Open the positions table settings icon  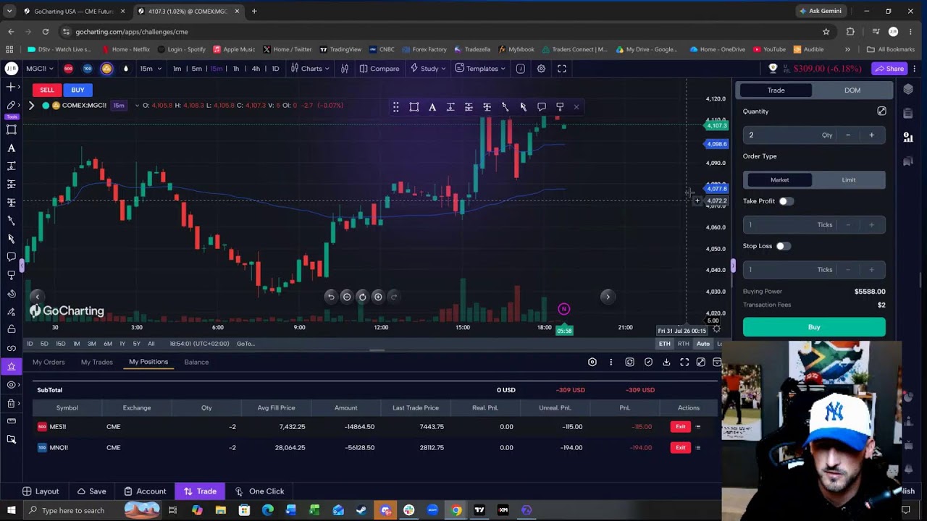tap(592, 362)
